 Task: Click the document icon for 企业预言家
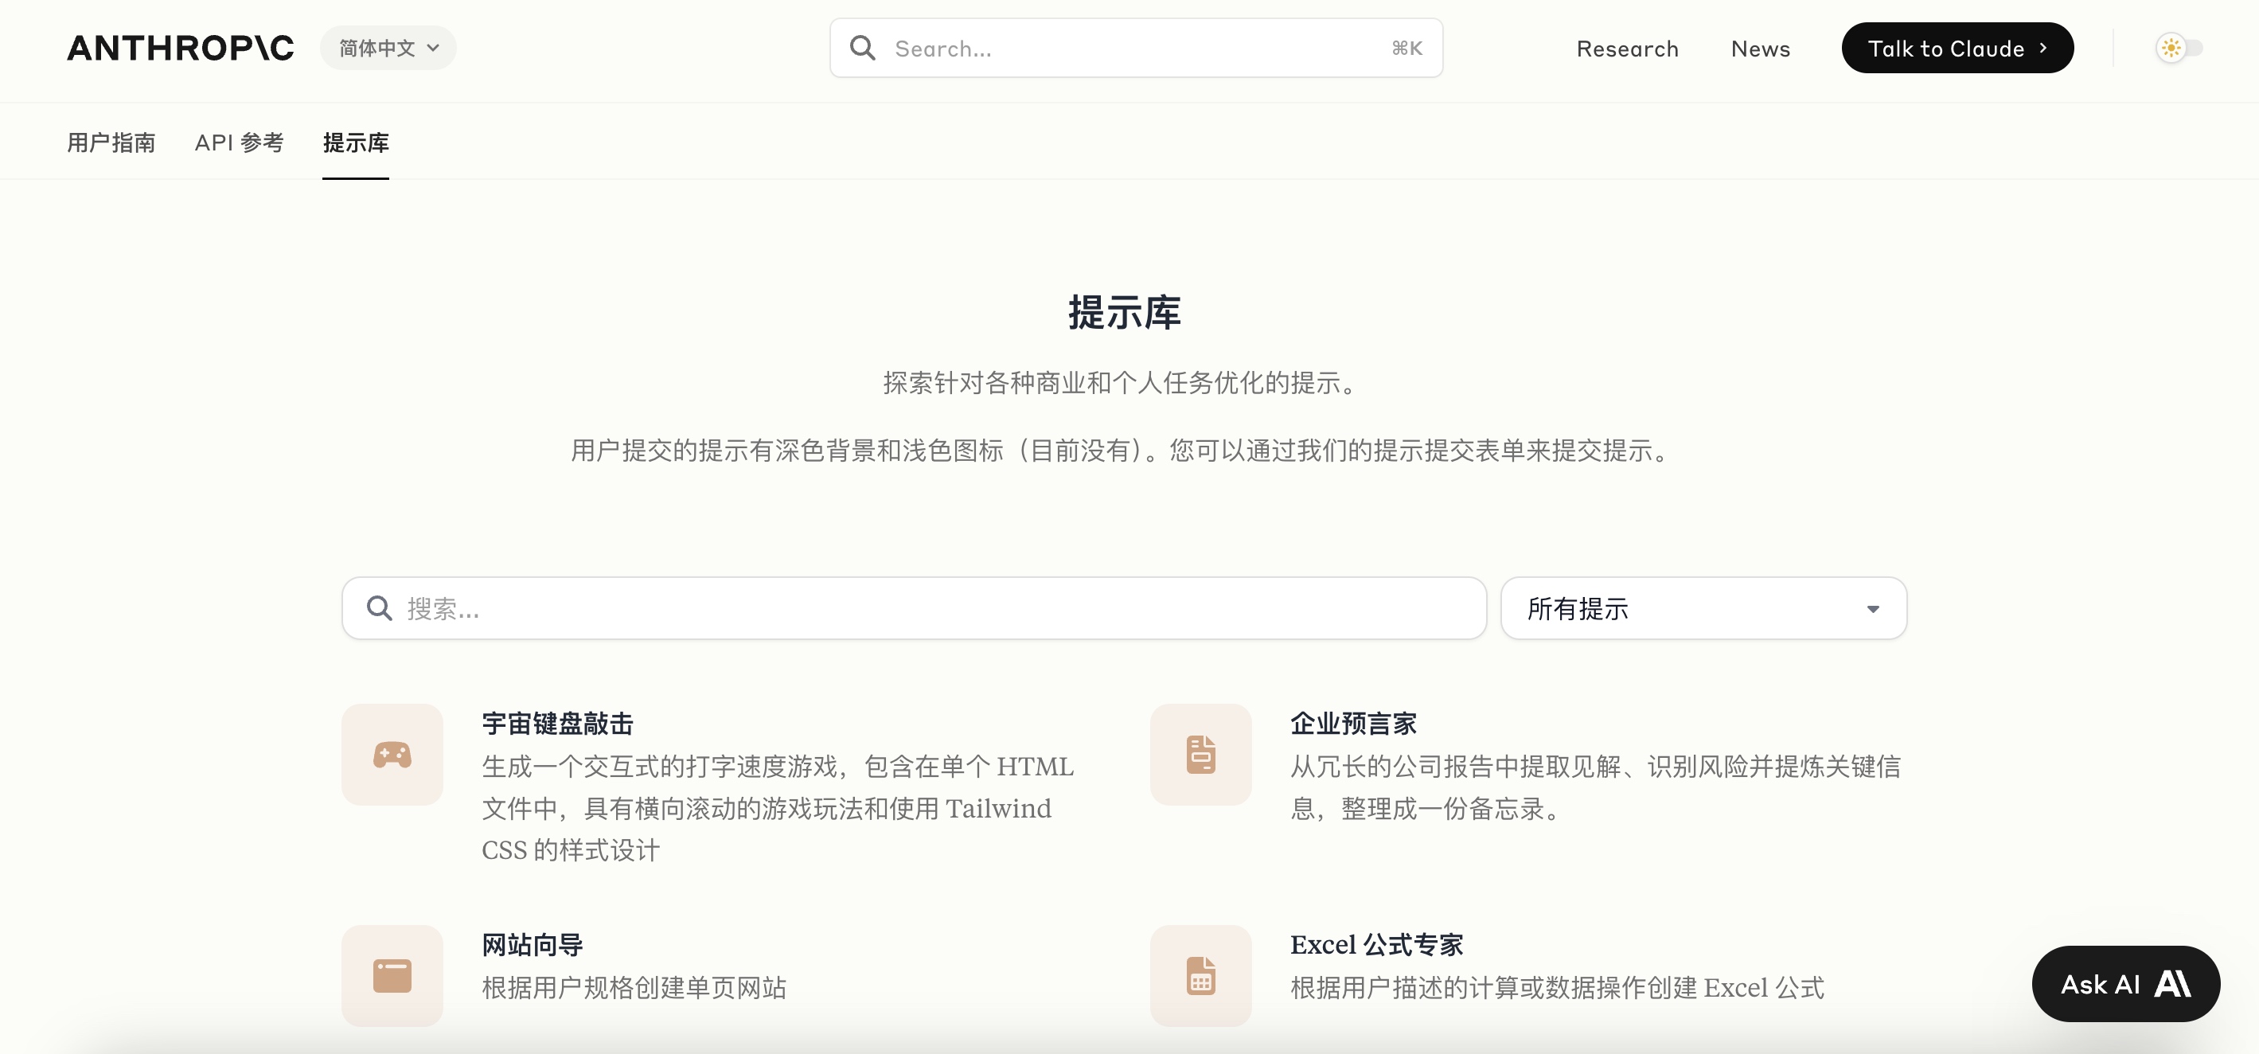pyautogui.click(x=1200, y=754)
